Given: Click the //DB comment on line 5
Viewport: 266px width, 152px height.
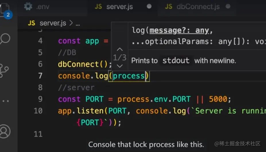Looking at the screenshot, I should (67, 53).
